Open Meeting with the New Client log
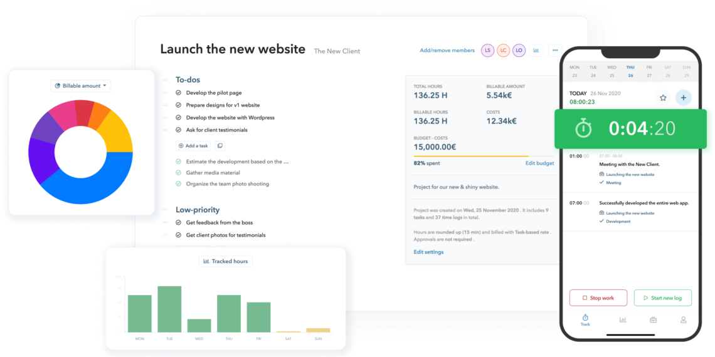This screenshot has width=715, height=357. [x=630, y=169]
